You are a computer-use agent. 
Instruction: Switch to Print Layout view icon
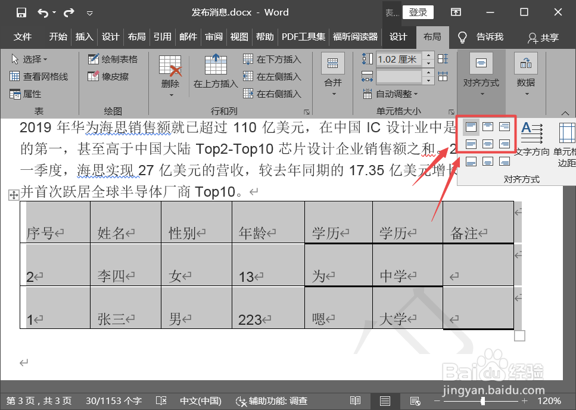[x=385, y=401]
